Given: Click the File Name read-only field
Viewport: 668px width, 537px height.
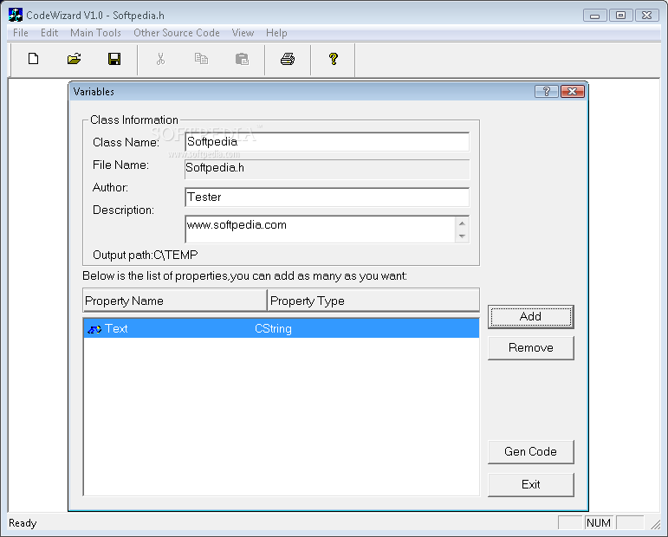Looking at the screenshot, I should click(x=328, y=169).
